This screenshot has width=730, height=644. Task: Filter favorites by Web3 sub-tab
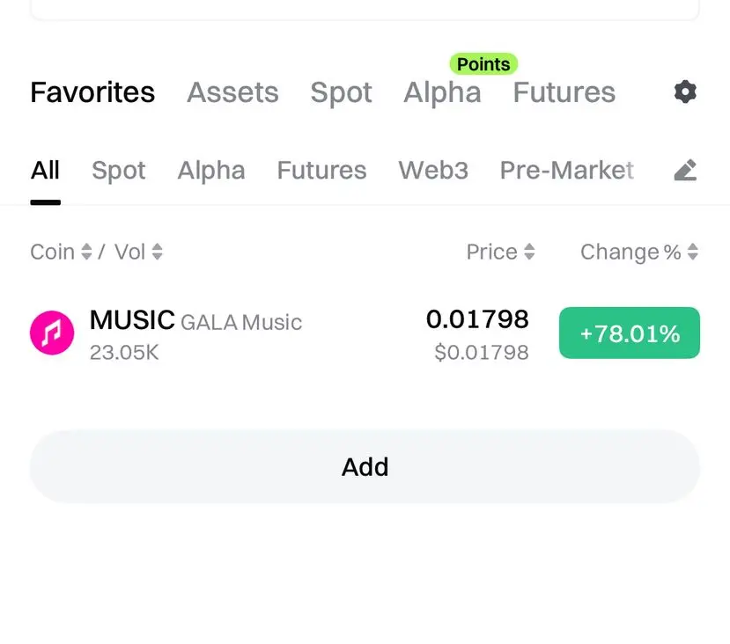click(433, 170)
